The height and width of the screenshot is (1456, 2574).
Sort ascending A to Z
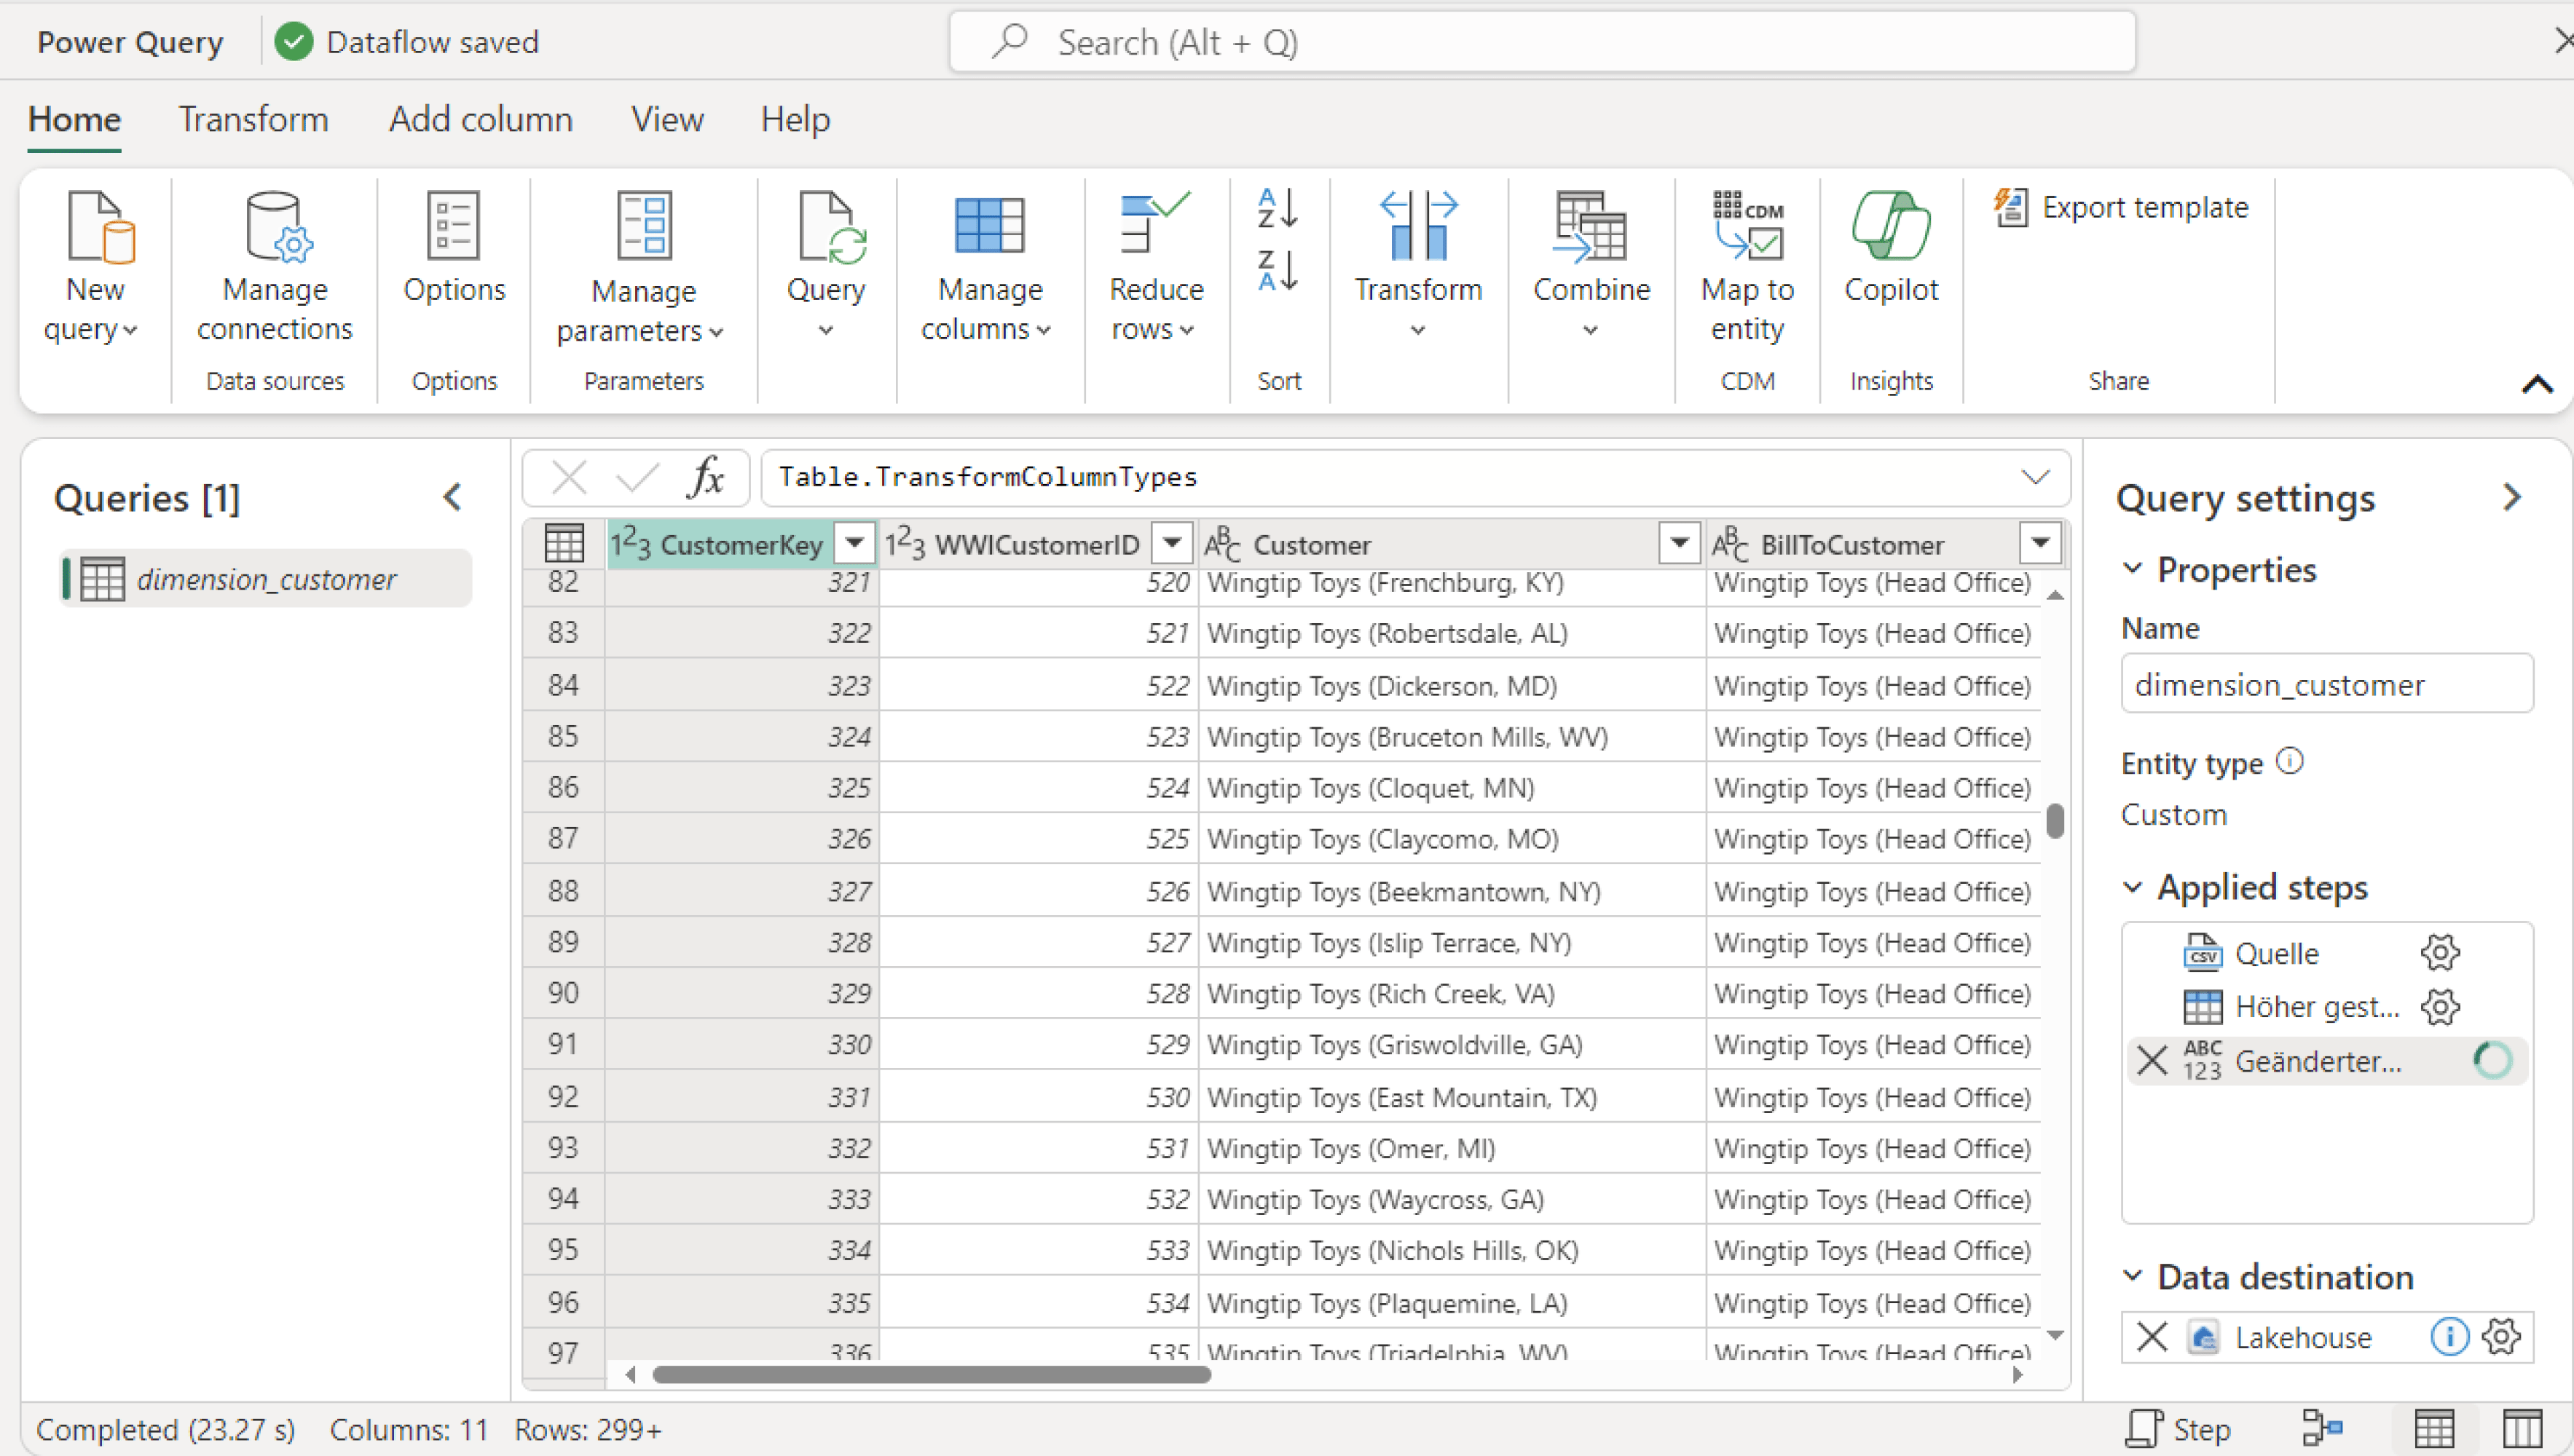coord(1278,208)
